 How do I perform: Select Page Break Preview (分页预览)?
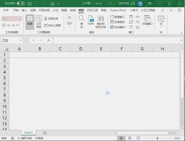(x=39, y=22)
